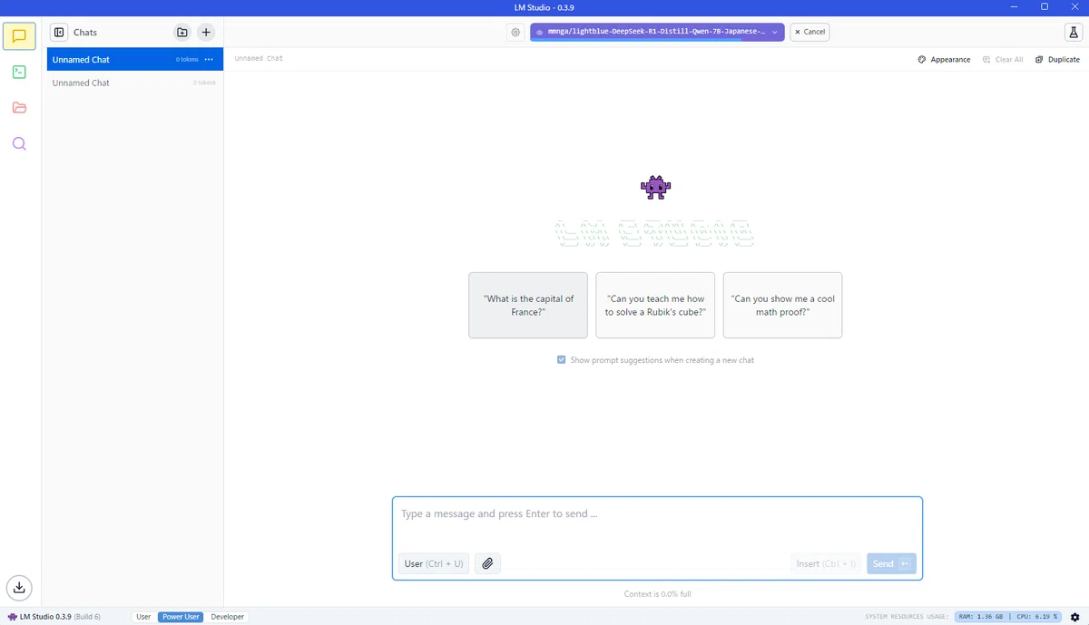Expand the model selector dropdown arrow

tap(774, 32)
